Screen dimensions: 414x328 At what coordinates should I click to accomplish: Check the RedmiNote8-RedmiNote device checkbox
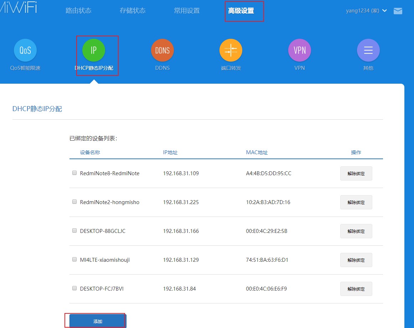pos(74,173)
